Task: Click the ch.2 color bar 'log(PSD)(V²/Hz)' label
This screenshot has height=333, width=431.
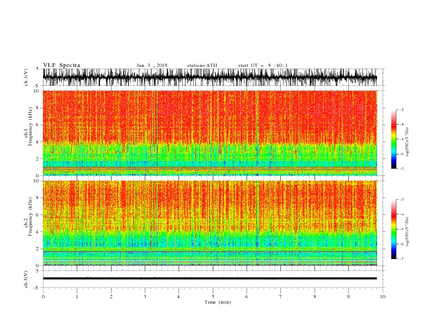Action: 407,232
